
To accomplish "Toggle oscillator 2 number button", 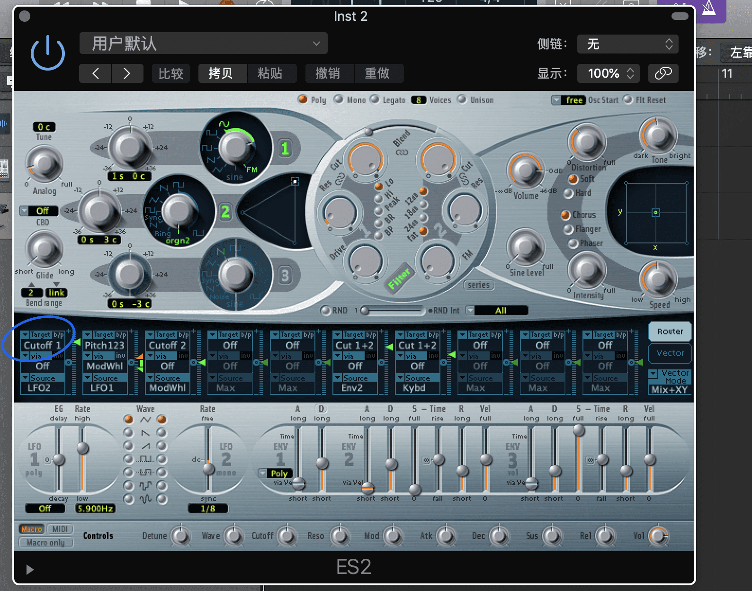I will click(225, 211).
